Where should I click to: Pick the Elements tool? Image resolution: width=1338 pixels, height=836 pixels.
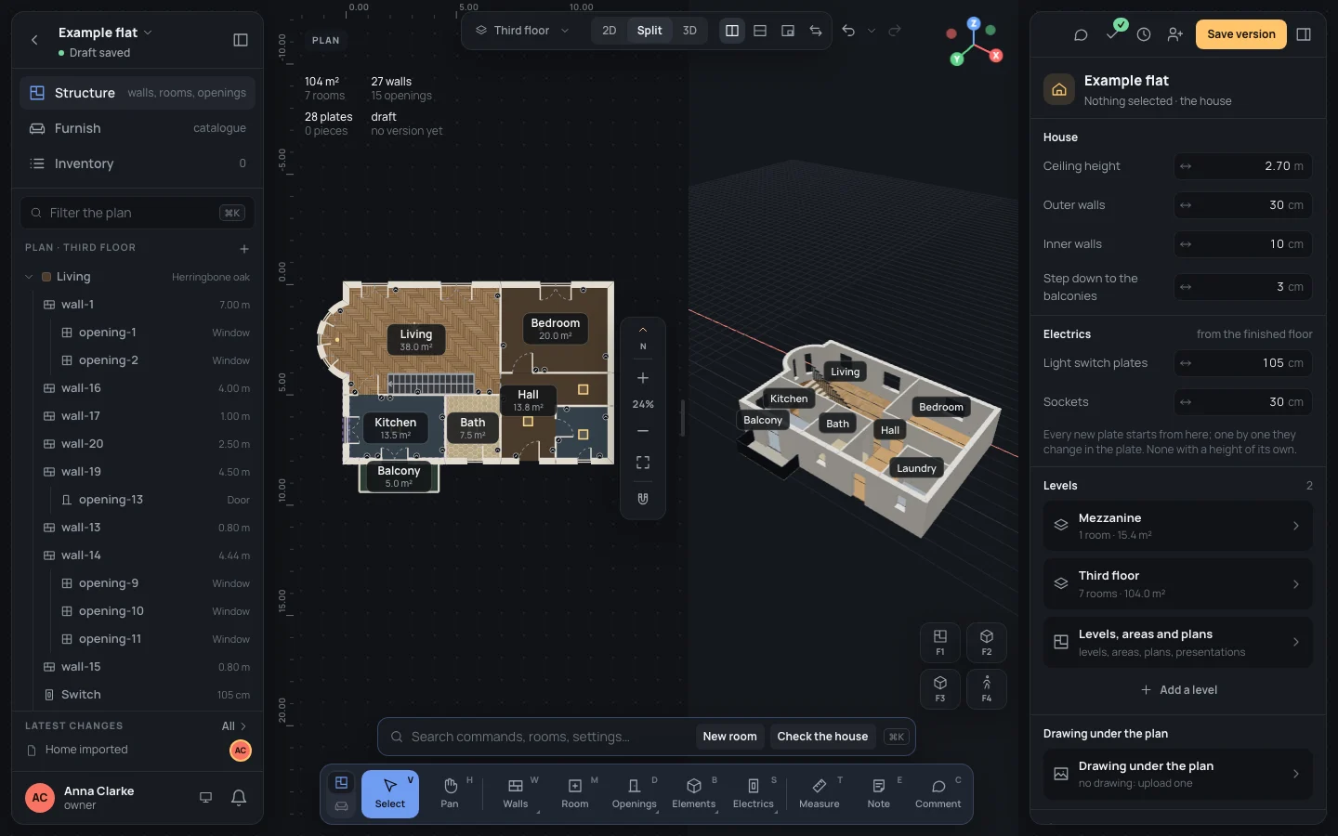(694, 793)
